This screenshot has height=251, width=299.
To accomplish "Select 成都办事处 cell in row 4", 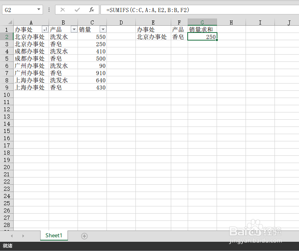I will [x=31, y=51].
